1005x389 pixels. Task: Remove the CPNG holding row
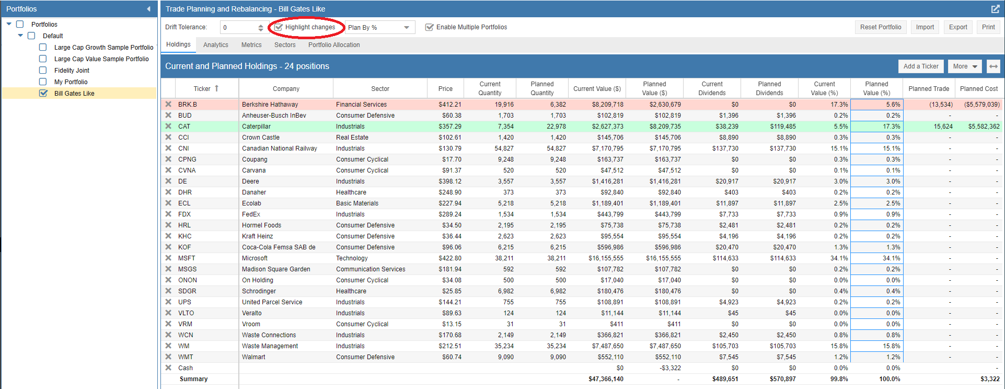click(x=168, y=159)
